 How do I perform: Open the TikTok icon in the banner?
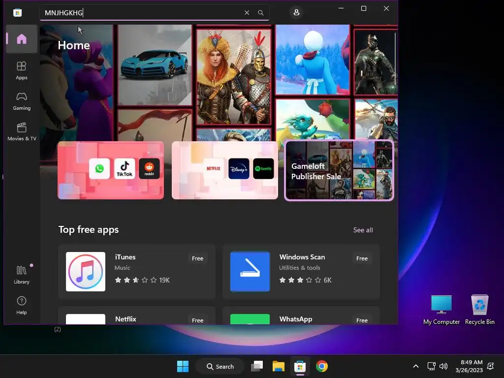pyautogui.click(x=125, y=168)
